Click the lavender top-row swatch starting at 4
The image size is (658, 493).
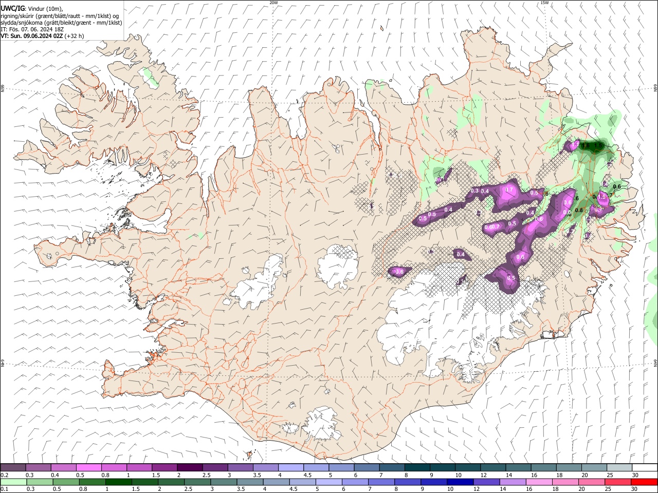point(291,467)
